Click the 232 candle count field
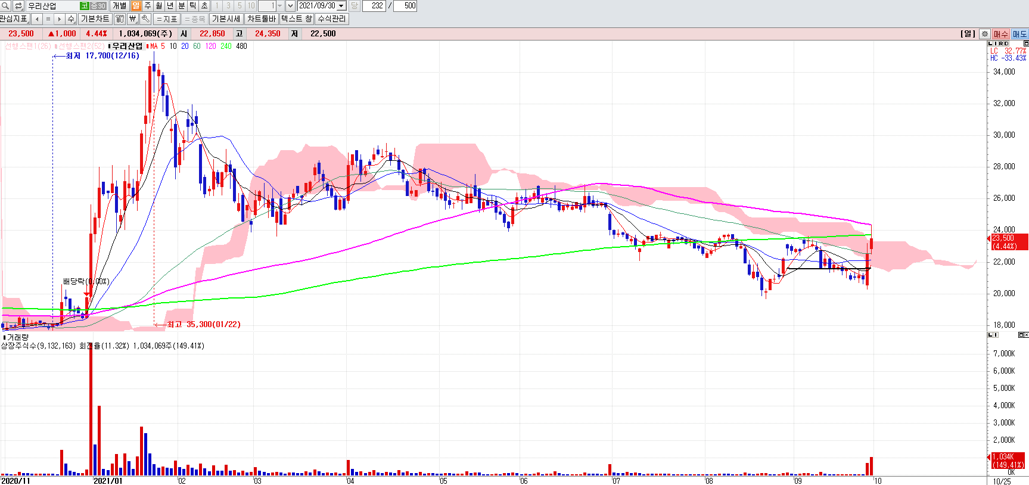 point(374,6)
